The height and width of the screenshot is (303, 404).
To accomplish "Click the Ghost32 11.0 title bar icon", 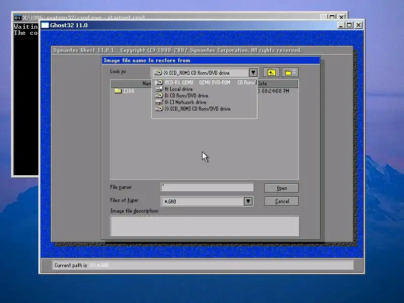I will pyautogui.click(x=45, y=25).
